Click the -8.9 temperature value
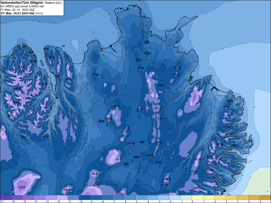The height and width of the screenshot is (203, 271). point(46,49)
